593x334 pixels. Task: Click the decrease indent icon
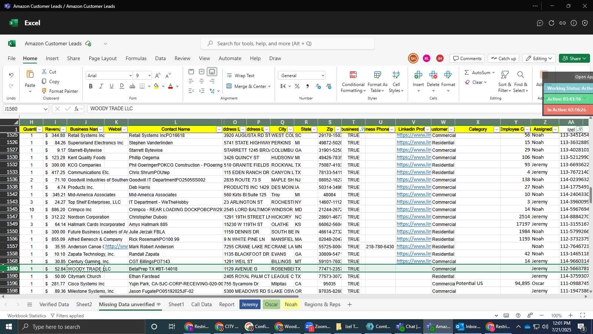(x=191, y=91)
